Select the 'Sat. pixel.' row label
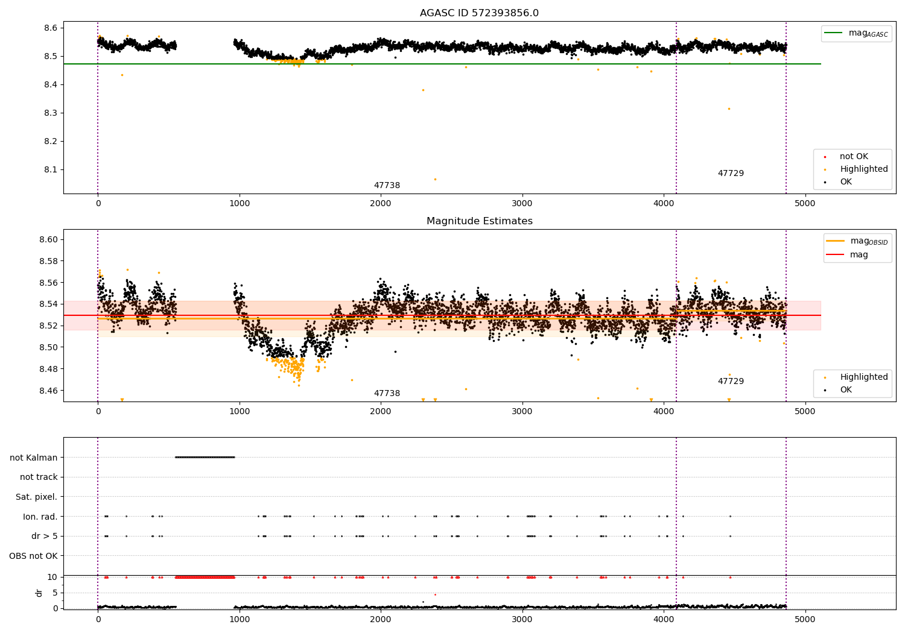Screen dimensions: 905x633 (x=37, y=497)
